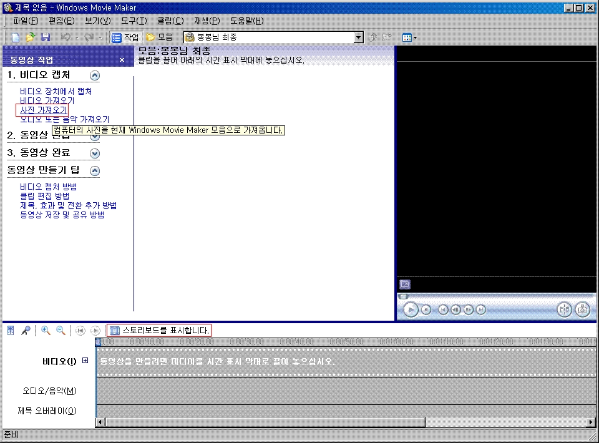Click the preview monitor seek bar
599x443 pixels.
[x=496, y=296]
